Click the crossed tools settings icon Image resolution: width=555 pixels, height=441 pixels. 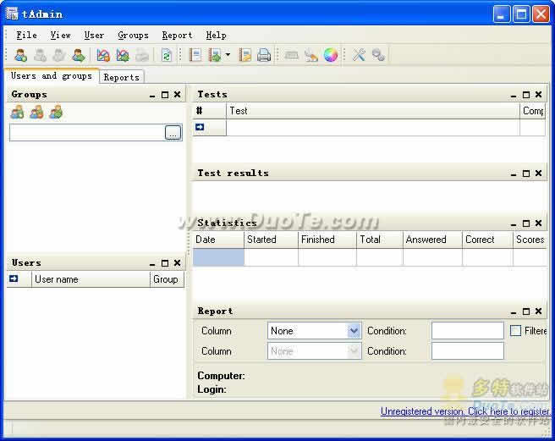point(359,55)
